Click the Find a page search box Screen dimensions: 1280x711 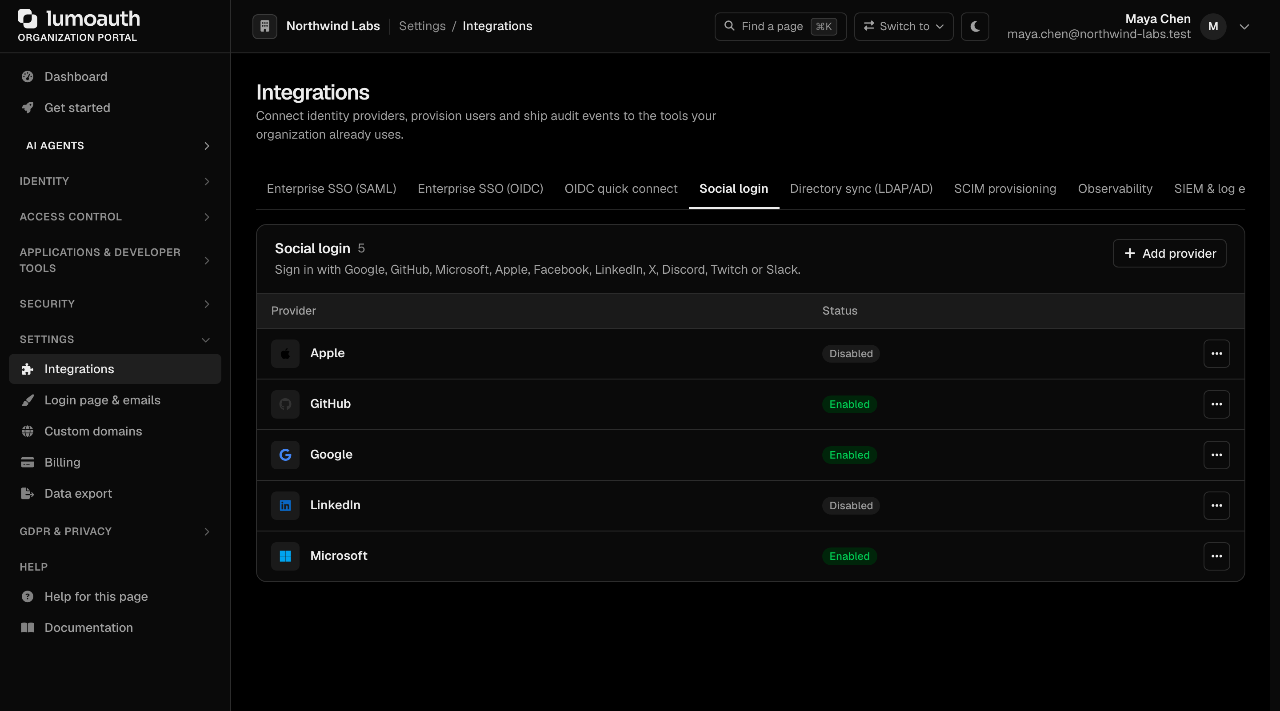click(780, 26)
